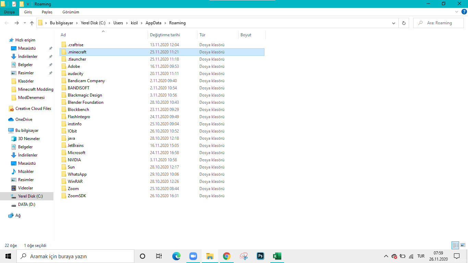This screenshot has width=468, height=263.
Task: Open the .craftrise folder icon
Action: tap(64, 45)
